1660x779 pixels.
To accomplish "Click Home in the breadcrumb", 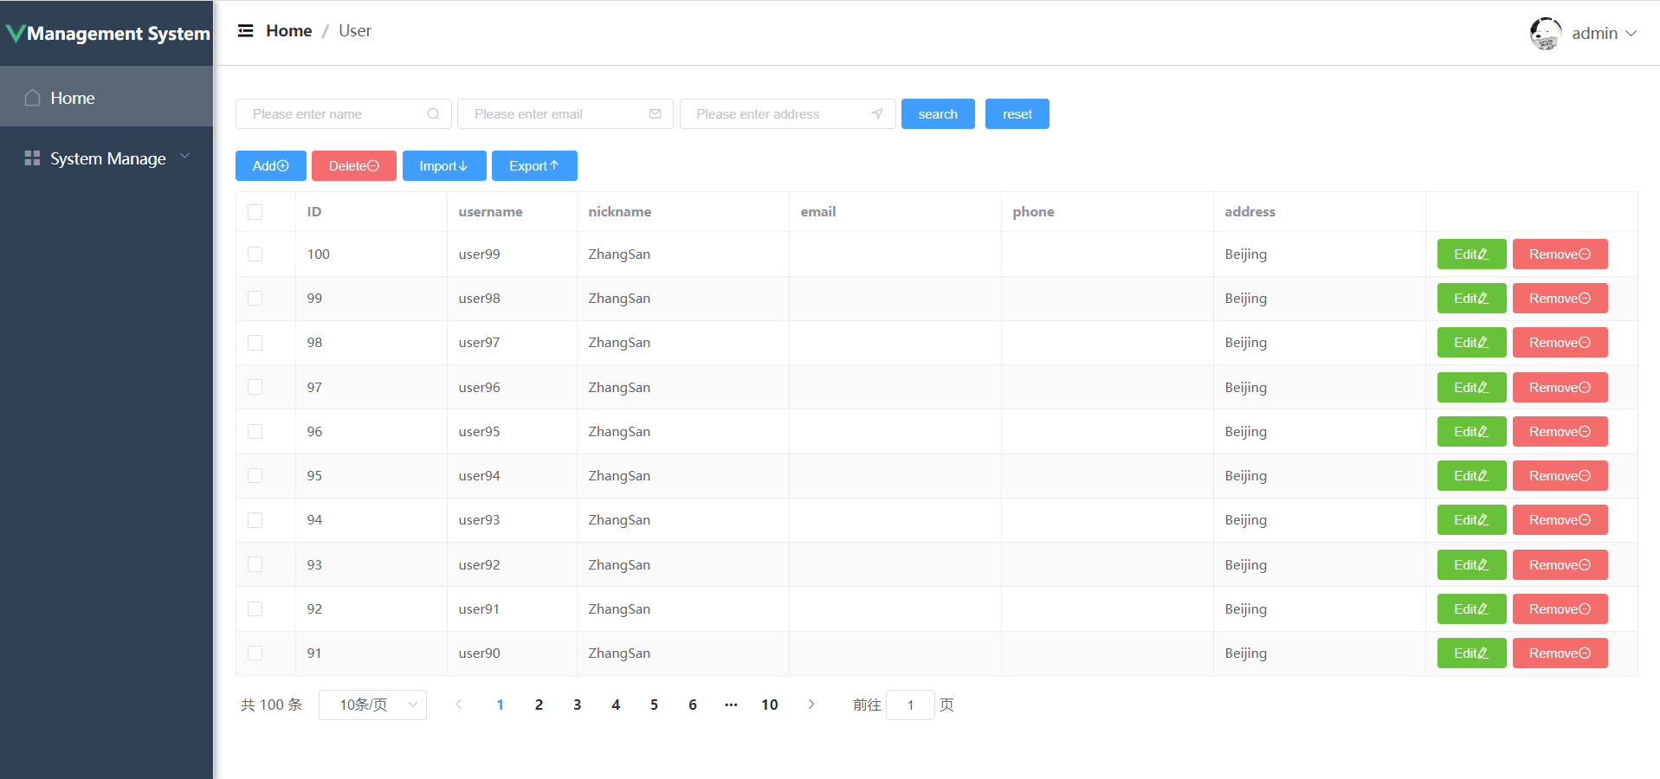I will (288, 31).
